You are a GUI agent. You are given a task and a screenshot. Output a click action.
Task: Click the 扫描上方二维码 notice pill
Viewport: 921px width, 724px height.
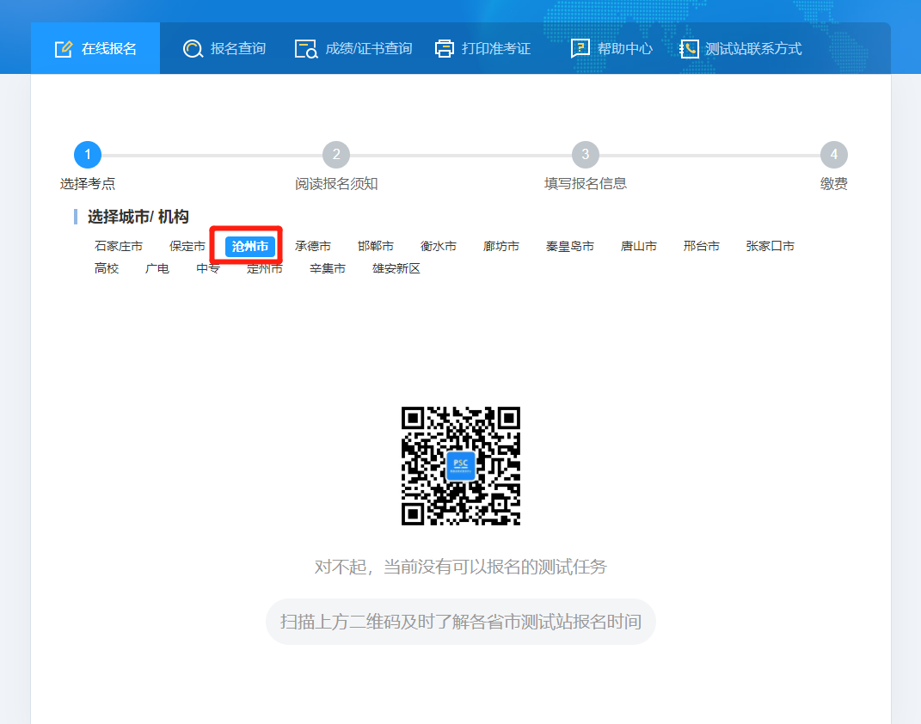[x=461, y=622]
